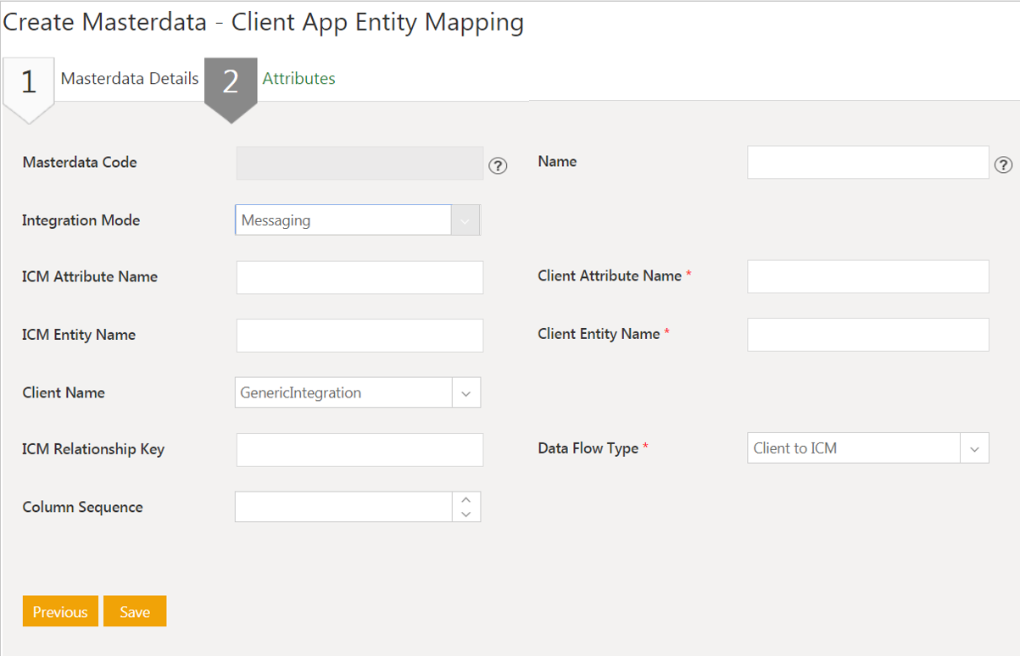Viewport: 1020px width, 656px height.
Task: Click step 2 number badge
Action: [x=231, y=83]
